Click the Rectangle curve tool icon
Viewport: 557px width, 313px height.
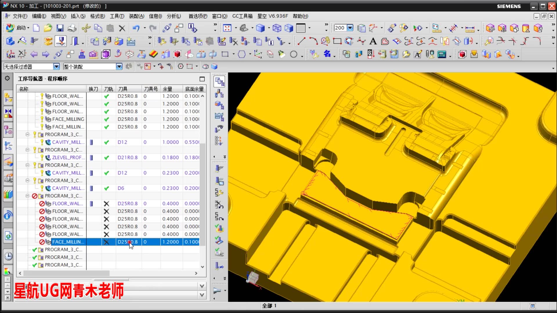[337, 41]
